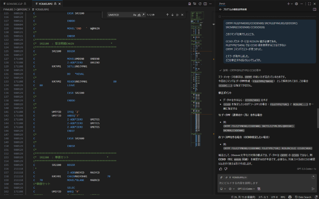Go to next match in find widget
The height and width of the screenshot is (199, 319).
coord(173,15)
